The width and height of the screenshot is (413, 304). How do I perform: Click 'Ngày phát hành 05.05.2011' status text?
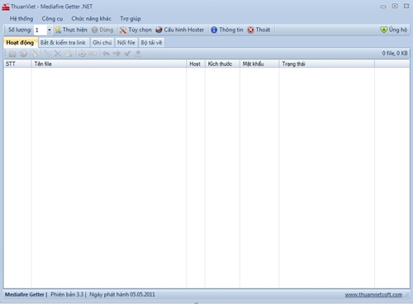[x=122, y=294]
